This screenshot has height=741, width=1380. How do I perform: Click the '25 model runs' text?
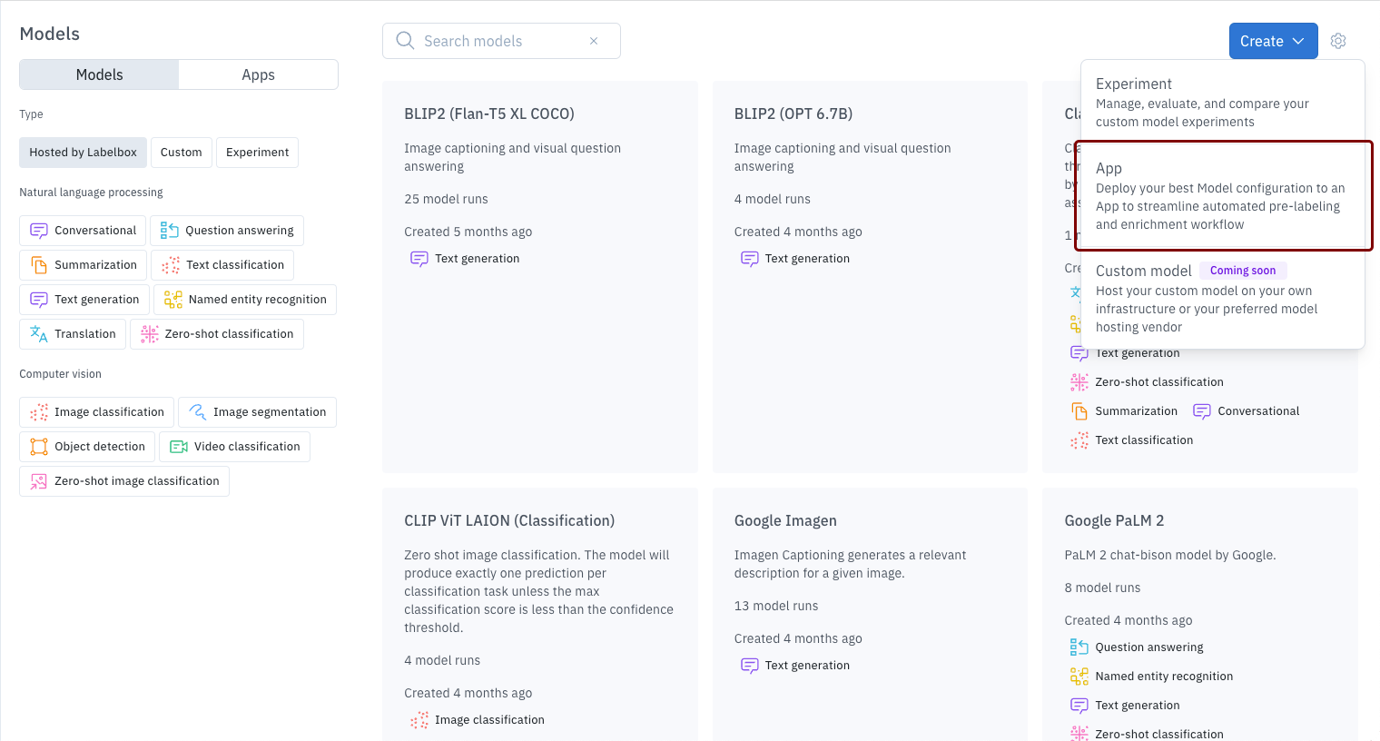click(x=446, y=199)
